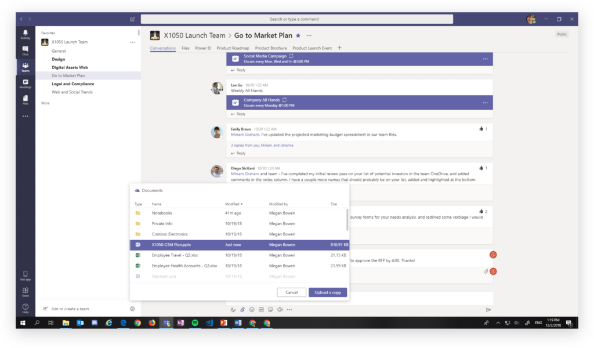Image resolution: width=594 pixels, height=348 pixels.
Task: Open Spotify from the taskbar
Action: (x=195, y=323)
